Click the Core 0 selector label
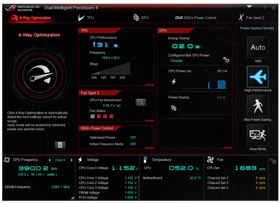 (x=60, y=160)
